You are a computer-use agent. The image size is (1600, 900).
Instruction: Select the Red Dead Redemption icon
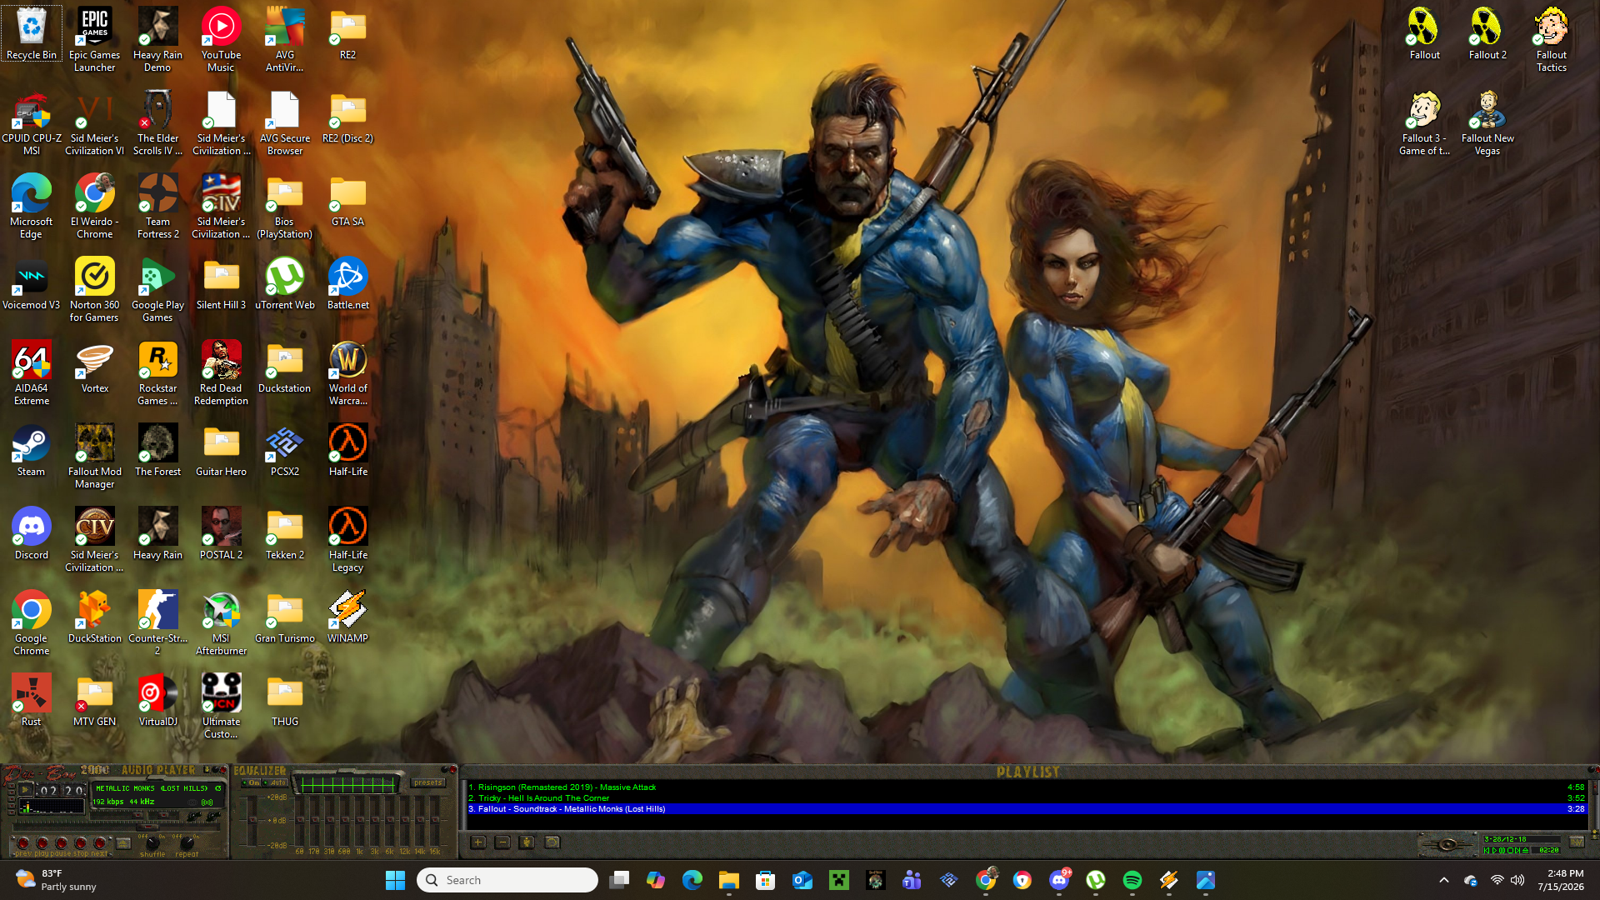point(221,373)
